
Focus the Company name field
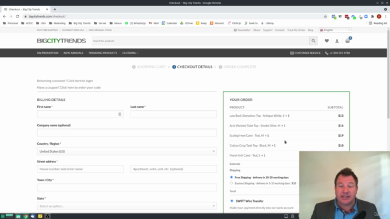[x=127, y=133]
